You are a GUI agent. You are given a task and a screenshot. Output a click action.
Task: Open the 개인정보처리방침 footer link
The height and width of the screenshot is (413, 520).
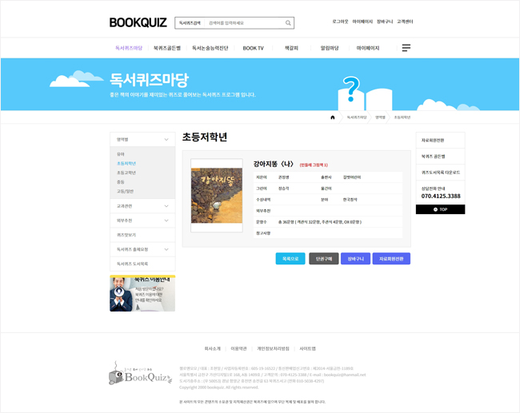coord(273,348)
